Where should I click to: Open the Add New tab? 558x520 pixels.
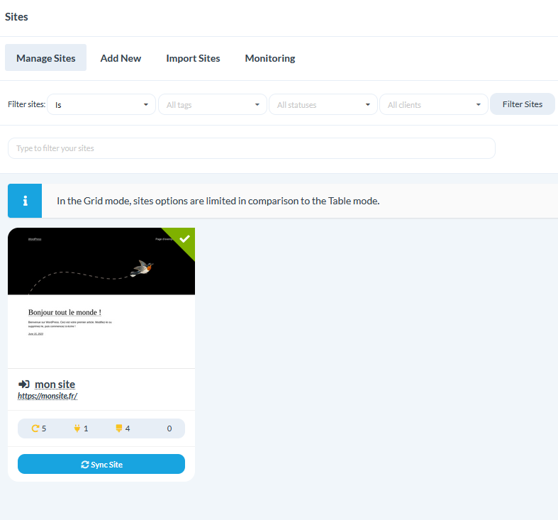click(x=121, y=58)
